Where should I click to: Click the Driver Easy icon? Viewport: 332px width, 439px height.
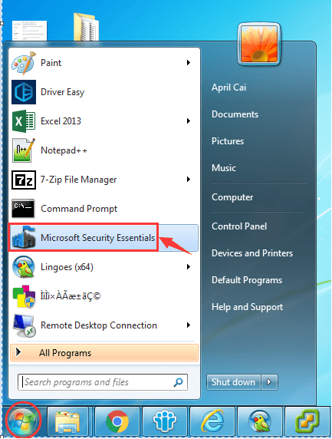pyautogui.click(x=24, y=92)
